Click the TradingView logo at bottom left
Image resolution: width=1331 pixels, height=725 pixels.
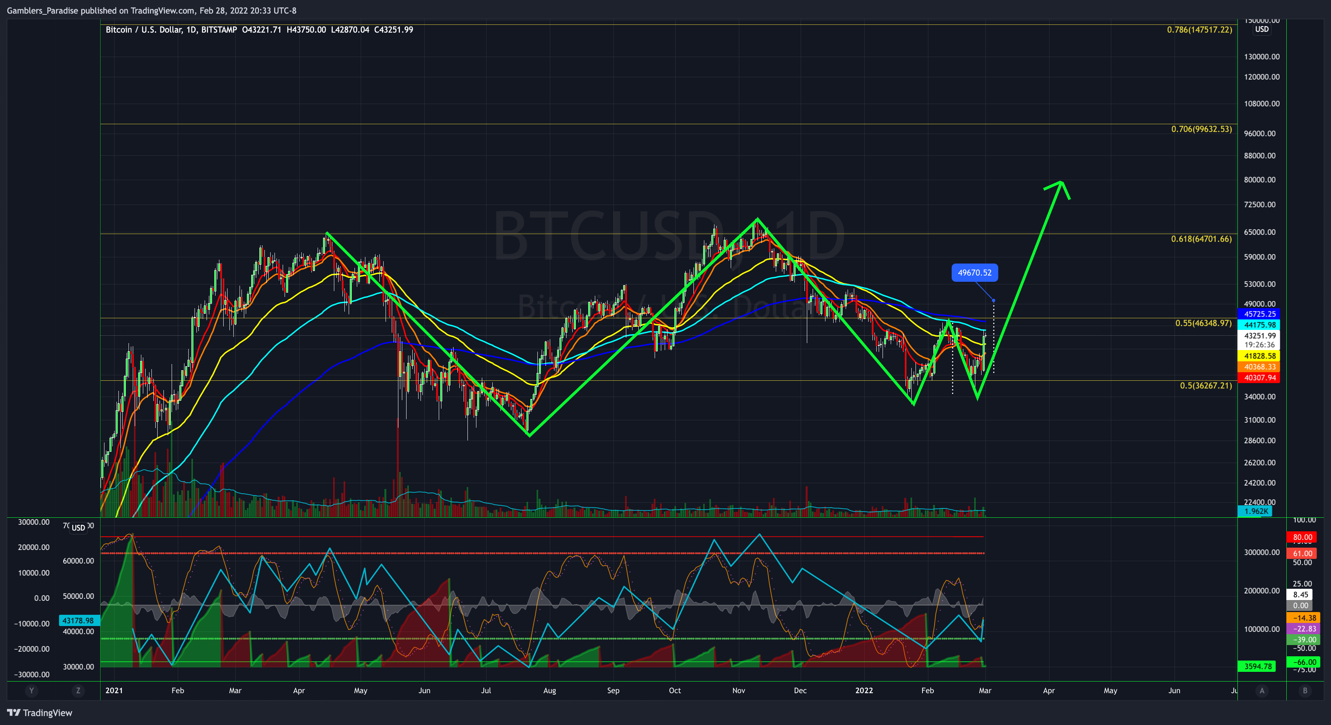(39, 713)
